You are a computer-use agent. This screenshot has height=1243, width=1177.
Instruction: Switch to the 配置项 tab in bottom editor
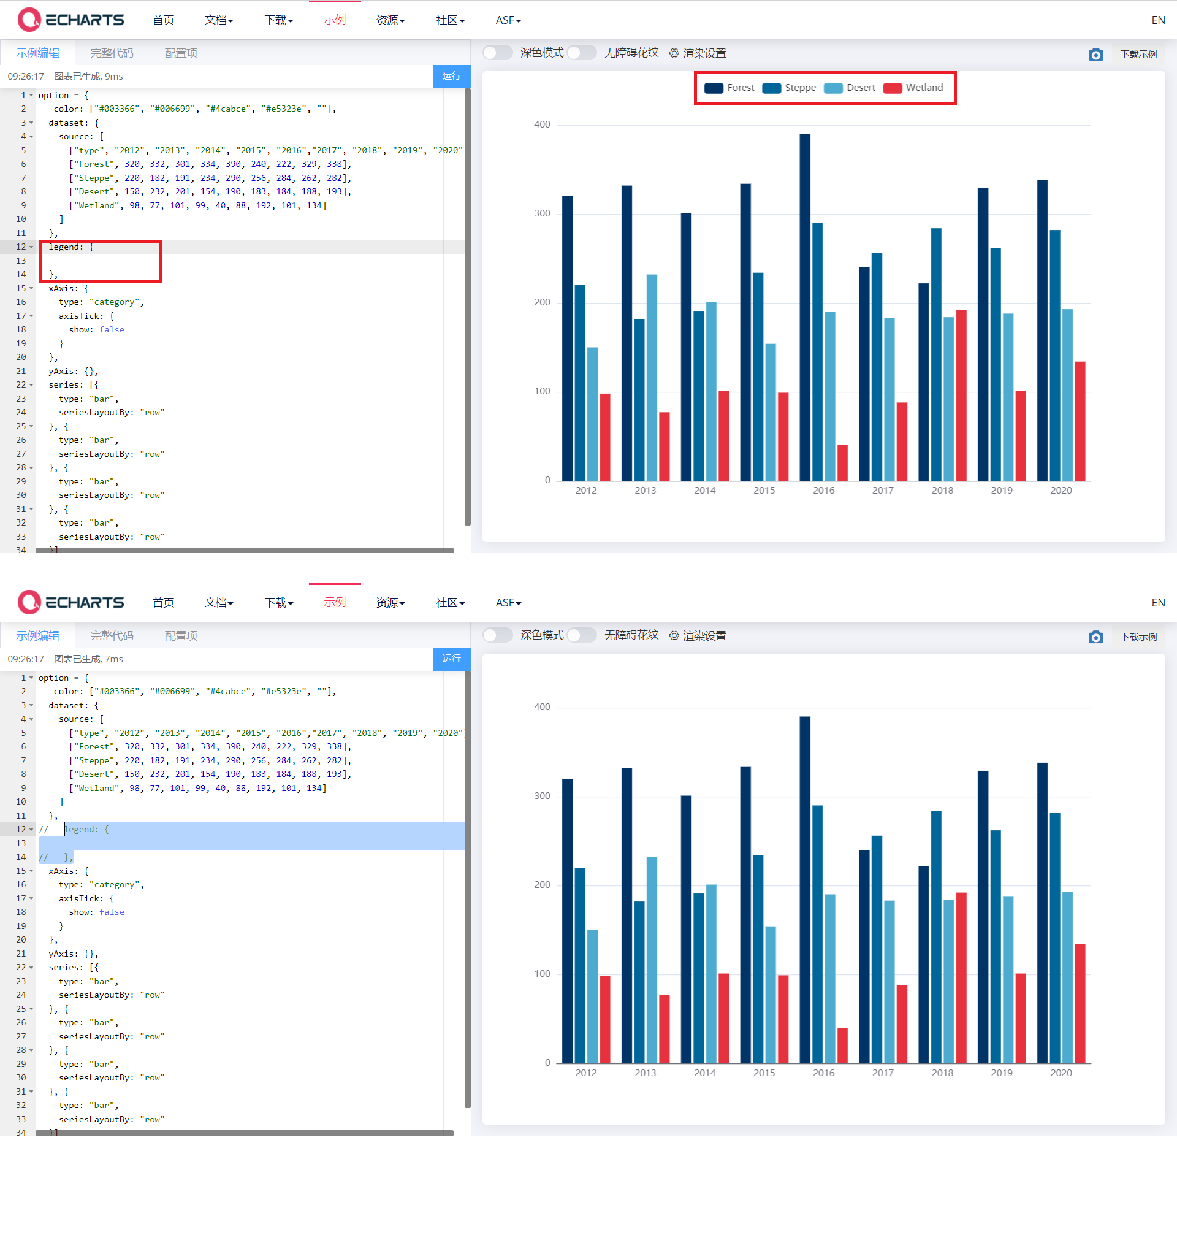point(181,636)
